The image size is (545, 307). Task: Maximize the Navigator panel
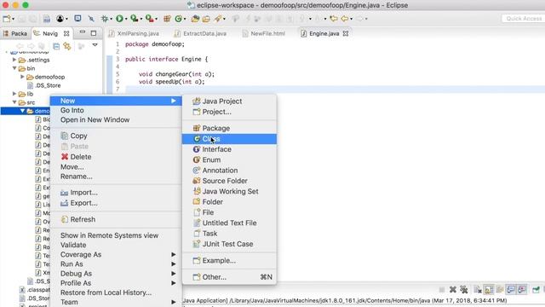(94, 33)
